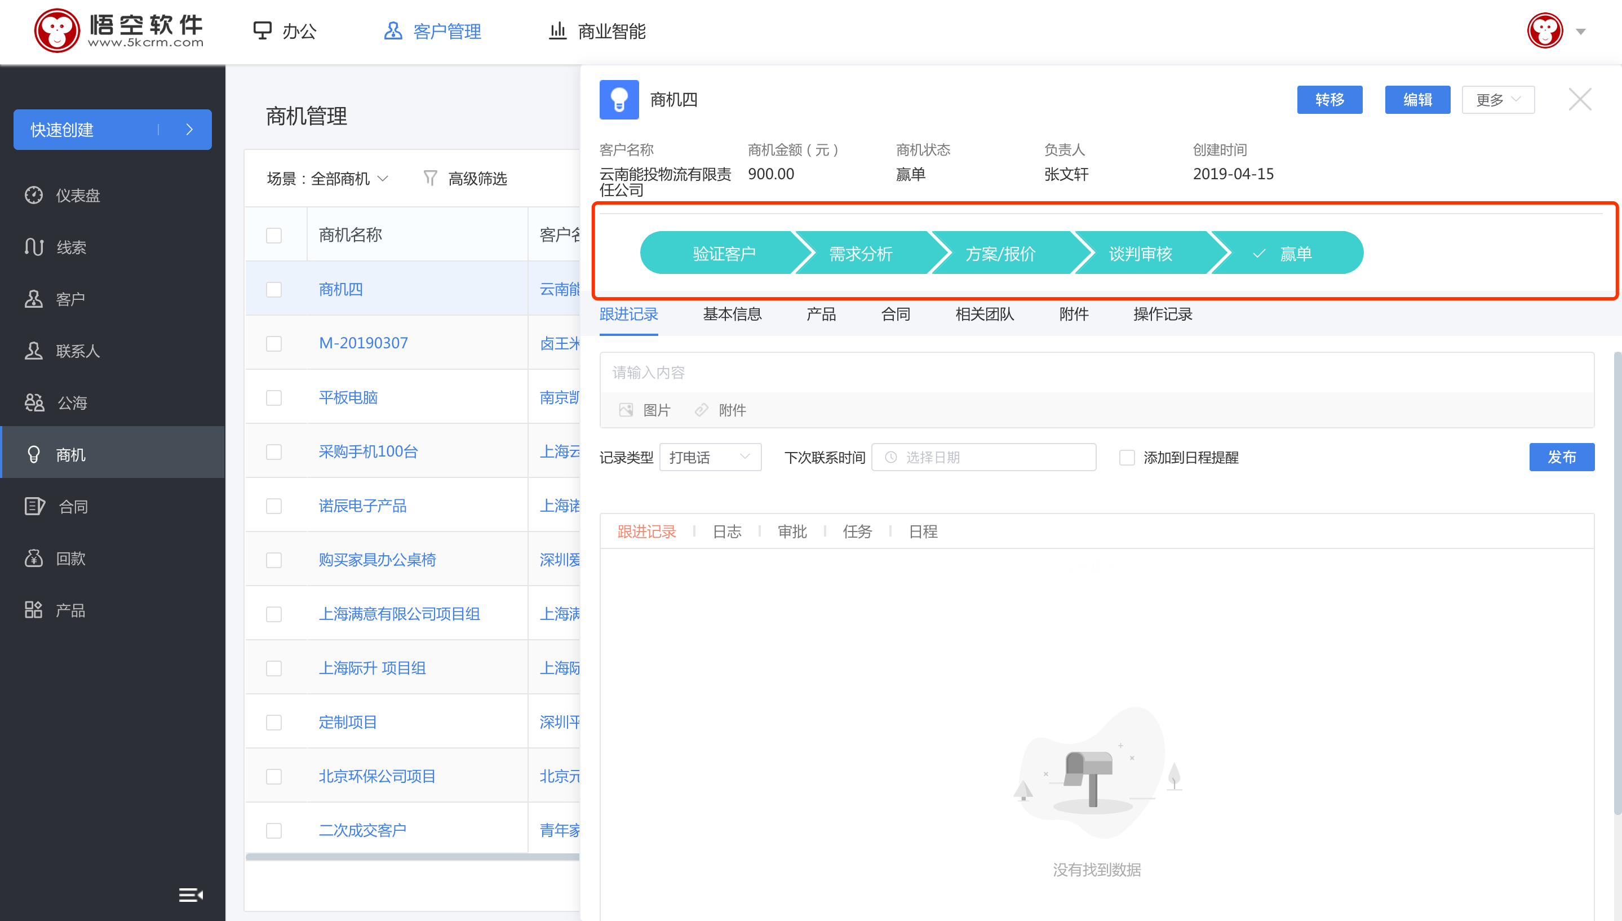This screenshot has height=921, width=1622.
Task: Select the 审批 sub-tab
Action: point(792,532)
